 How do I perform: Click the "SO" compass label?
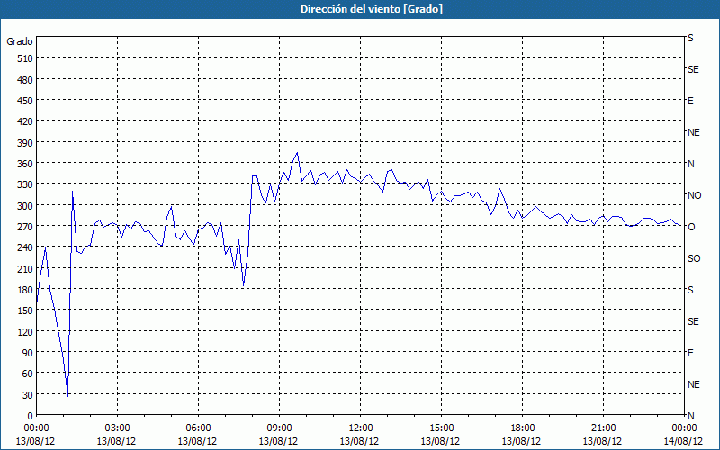click(x=694, y=258)
